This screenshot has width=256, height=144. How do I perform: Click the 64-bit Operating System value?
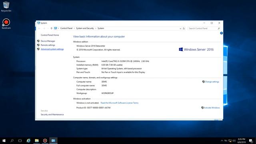pyautogui.click(x=122, y=68)
